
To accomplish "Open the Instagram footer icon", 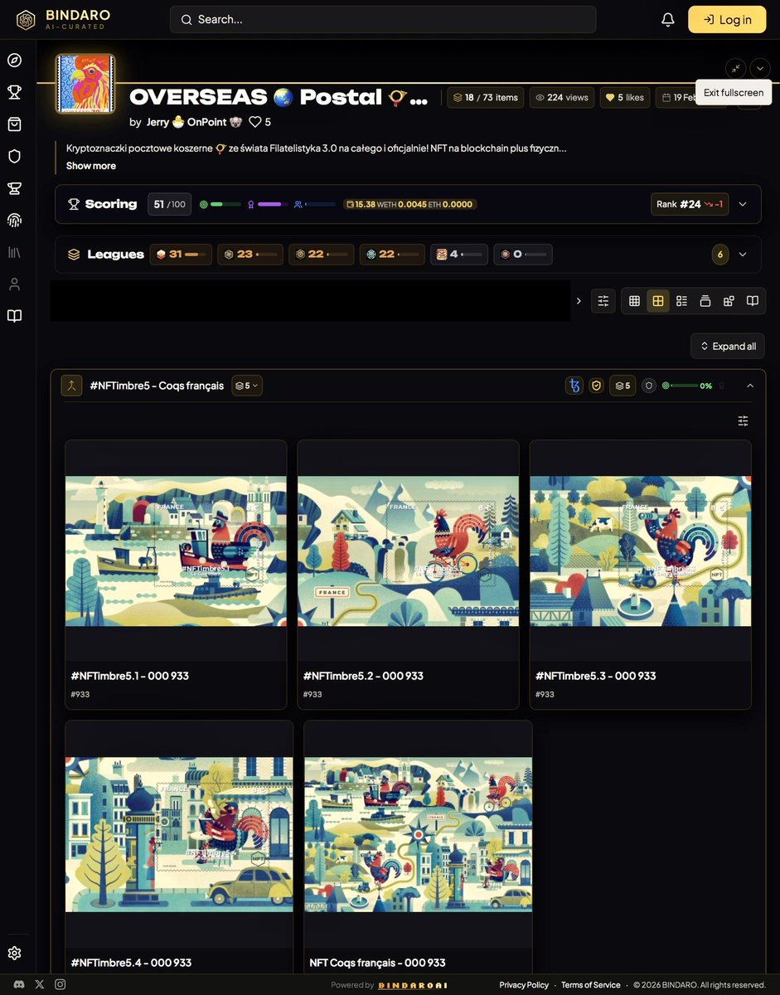I will point(61,984).
